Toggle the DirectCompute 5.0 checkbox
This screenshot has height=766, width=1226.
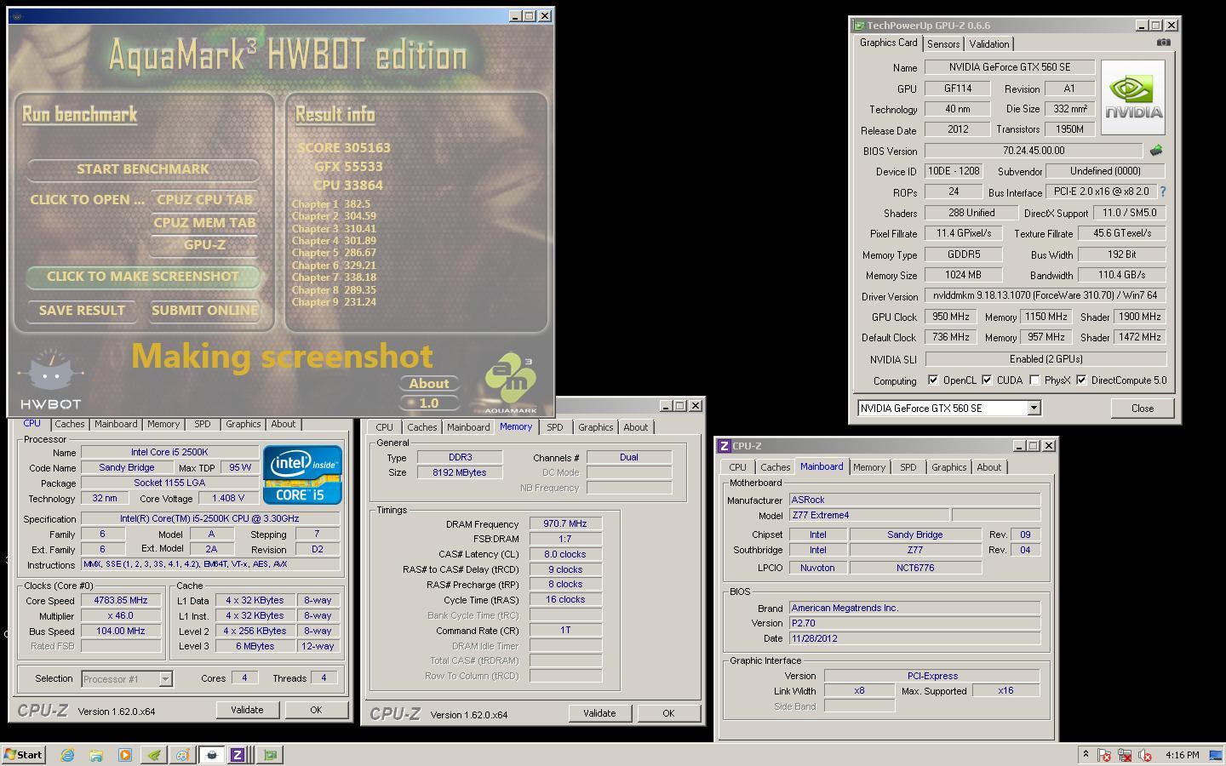point(1081,380)
